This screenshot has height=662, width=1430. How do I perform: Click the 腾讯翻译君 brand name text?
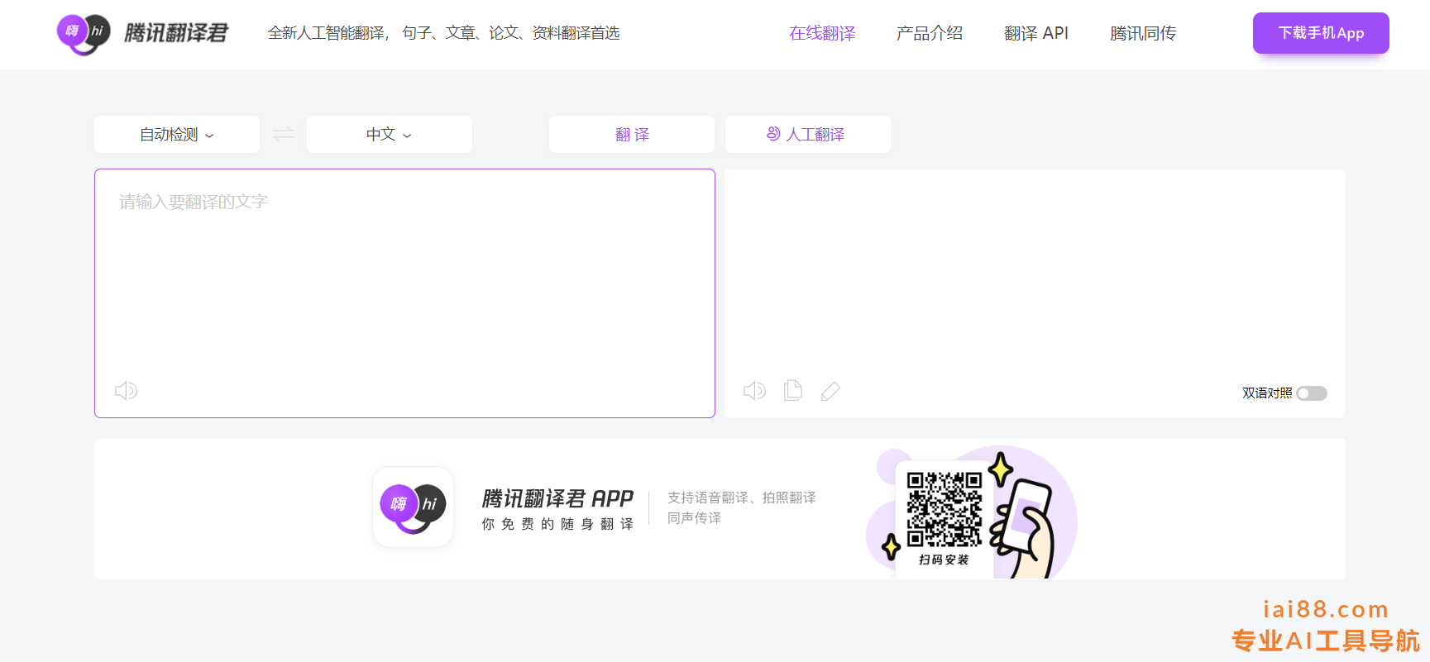point(176,33)
